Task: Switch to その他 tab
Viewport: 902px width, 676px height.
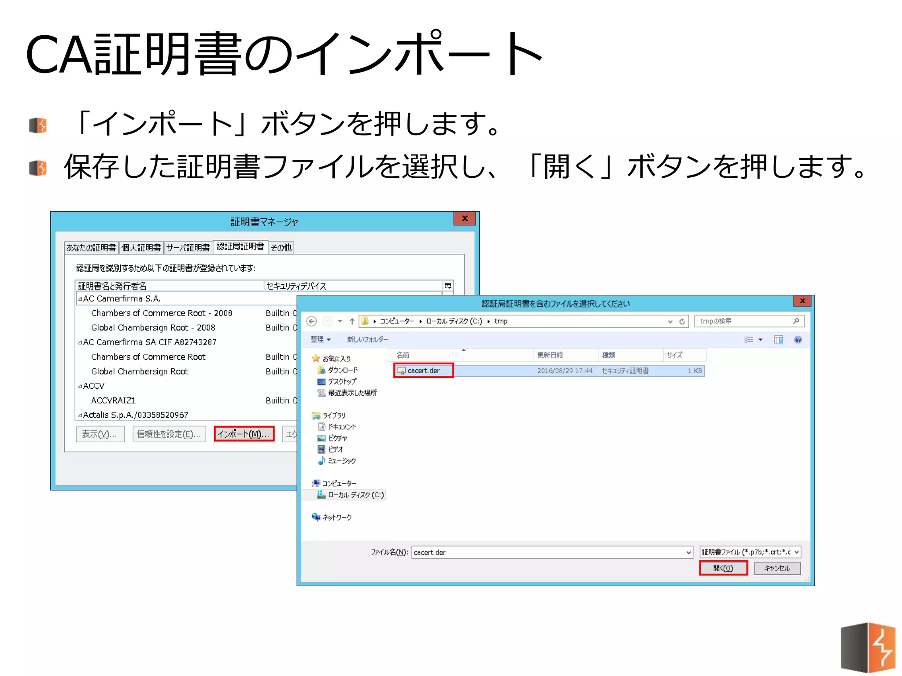Action: 281,247
